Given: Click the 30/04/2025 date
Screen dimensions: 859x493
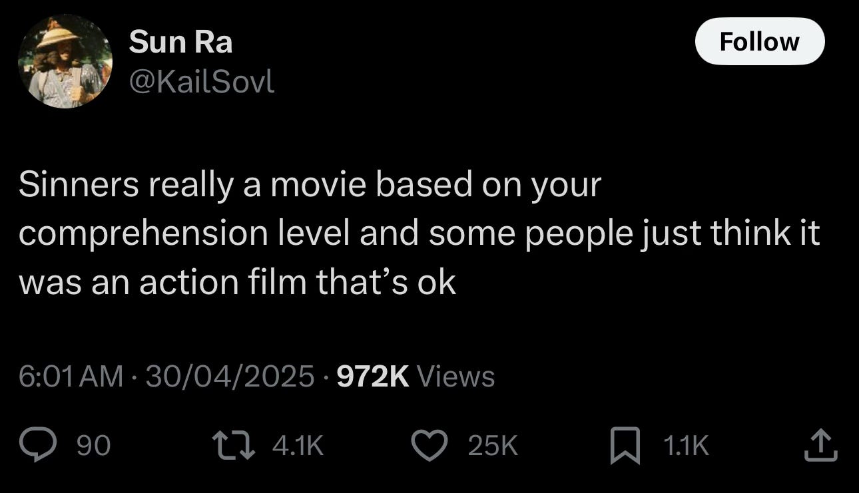Looking at the screenshot, I should [229, 377].
